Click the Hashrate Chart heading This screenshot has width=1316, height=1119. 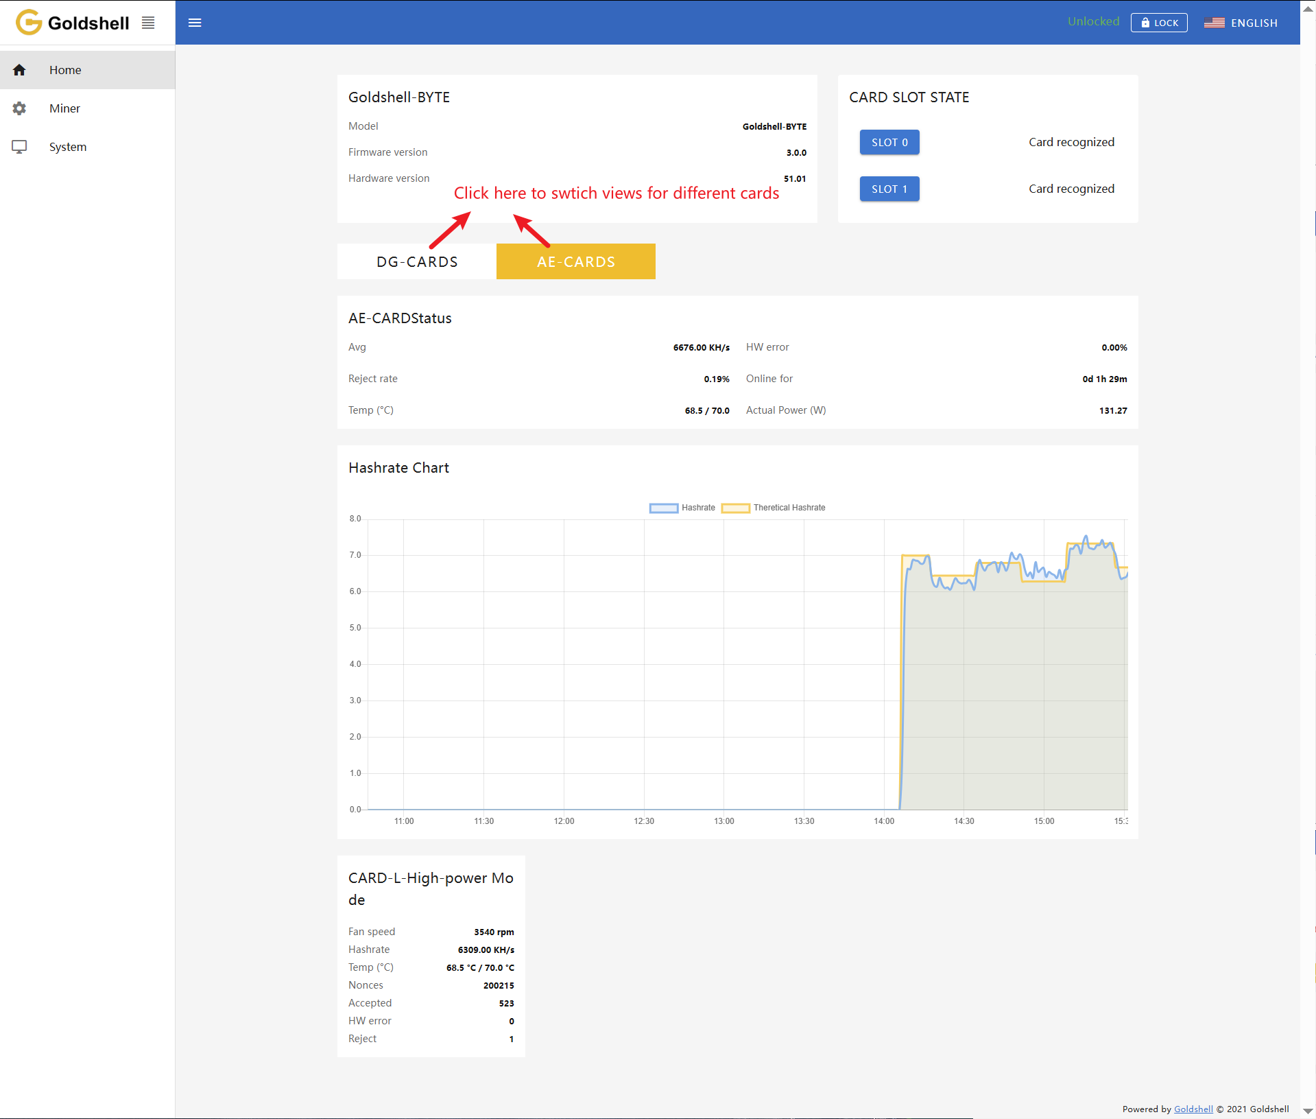tap(398, 468)
